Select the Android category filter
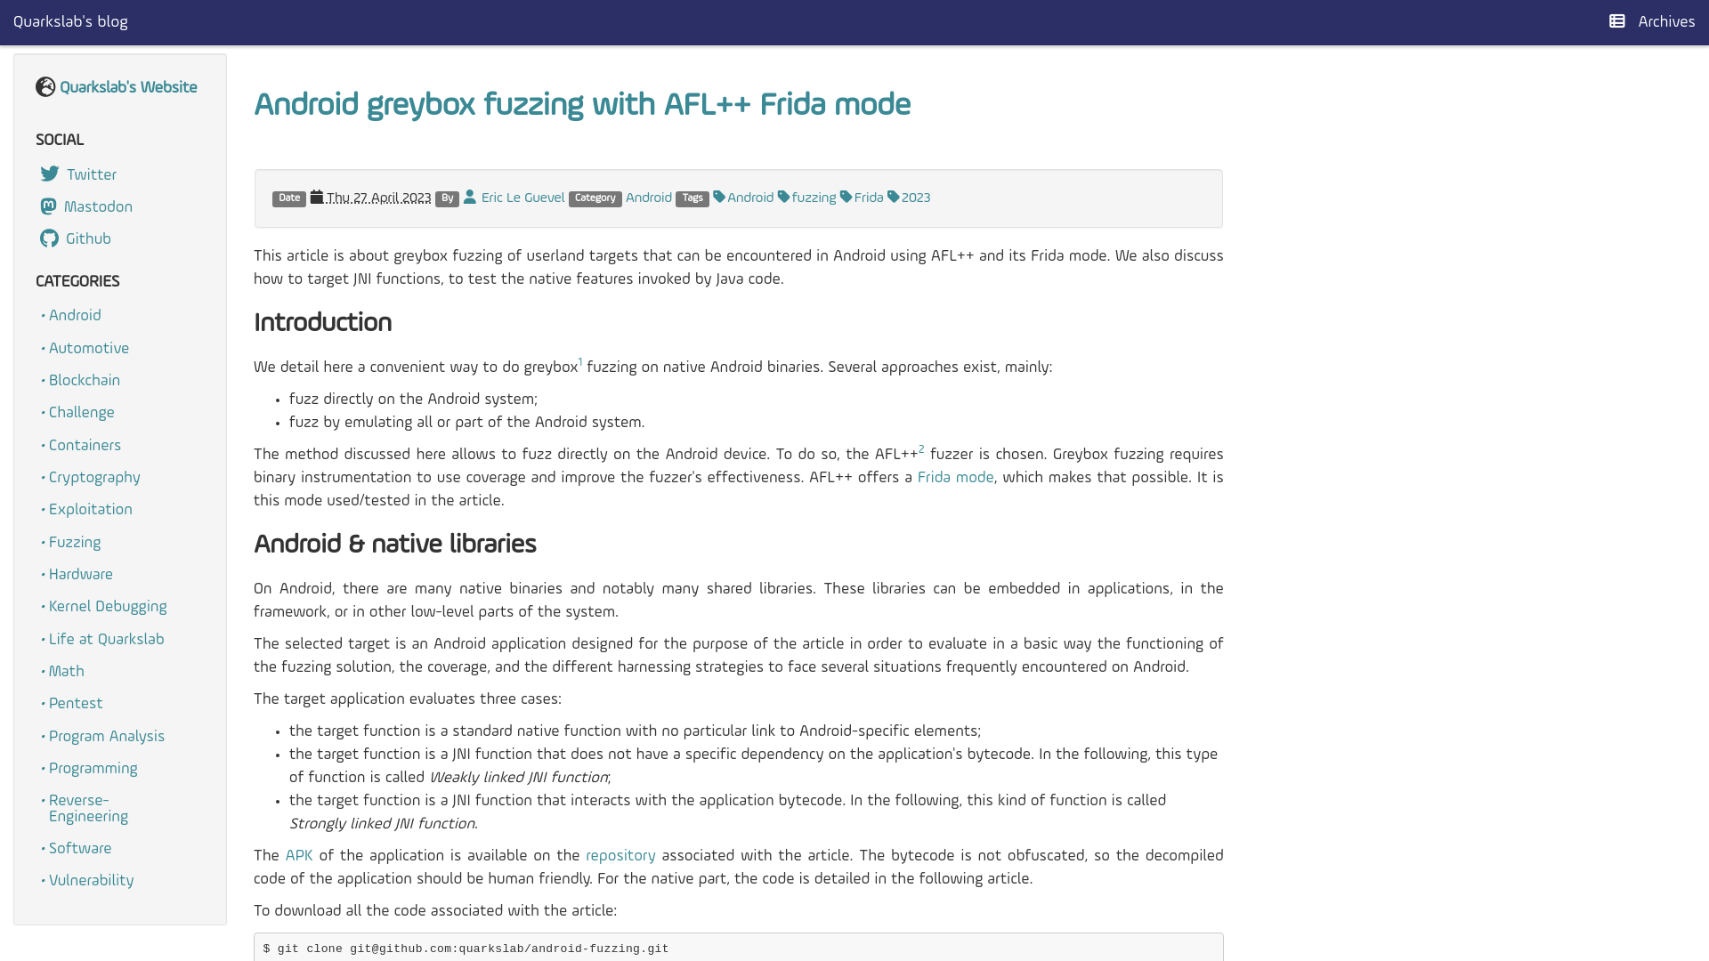The height and width of the screenshot is (961, 1709). 74,316
